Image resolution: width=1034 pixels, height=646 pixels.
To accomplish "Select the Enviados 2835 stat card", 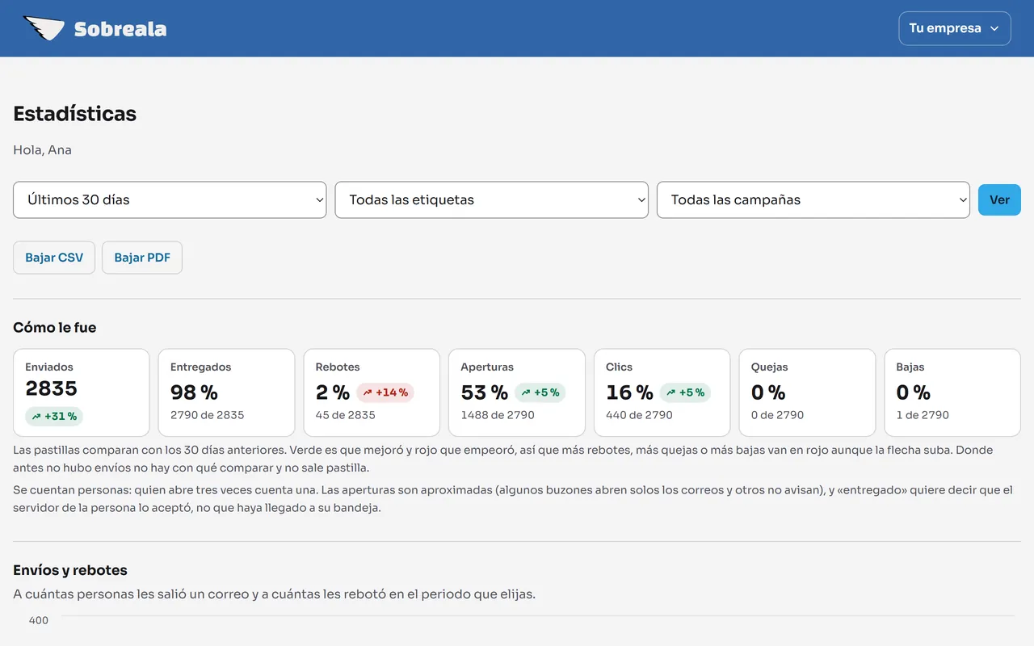I will coord(82,392).
